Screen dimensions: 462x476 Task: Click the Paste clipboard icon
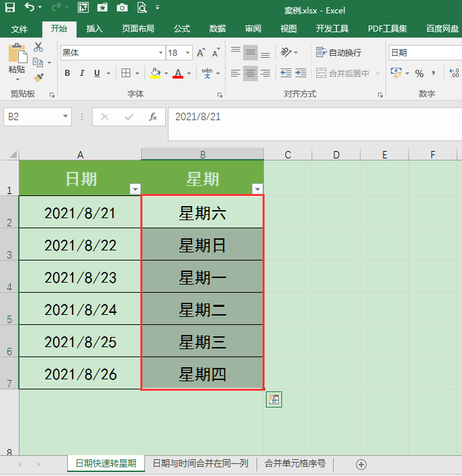[17, 54]
